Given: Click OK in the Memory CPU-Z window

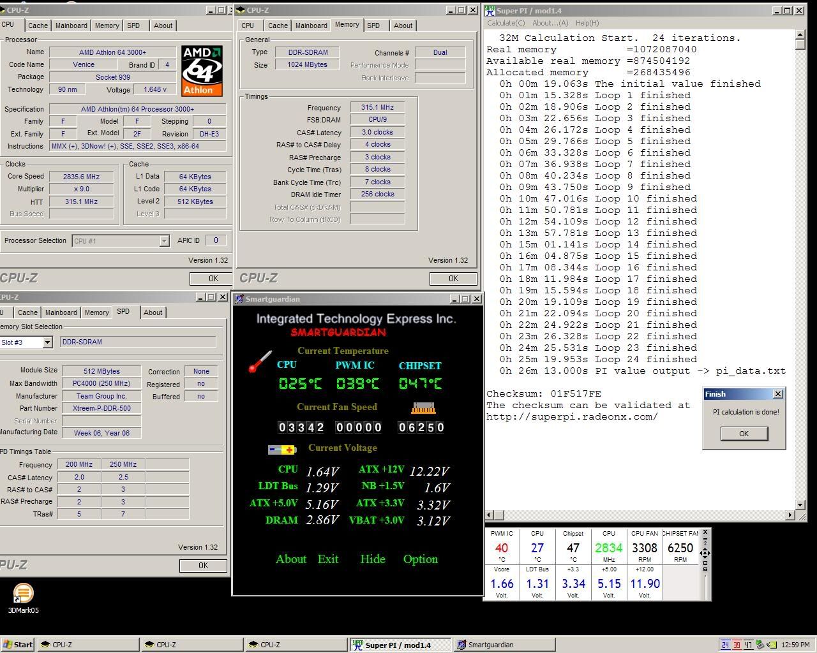Looking at the screenshot, I should pyautogui.click(x=453, y=279).
